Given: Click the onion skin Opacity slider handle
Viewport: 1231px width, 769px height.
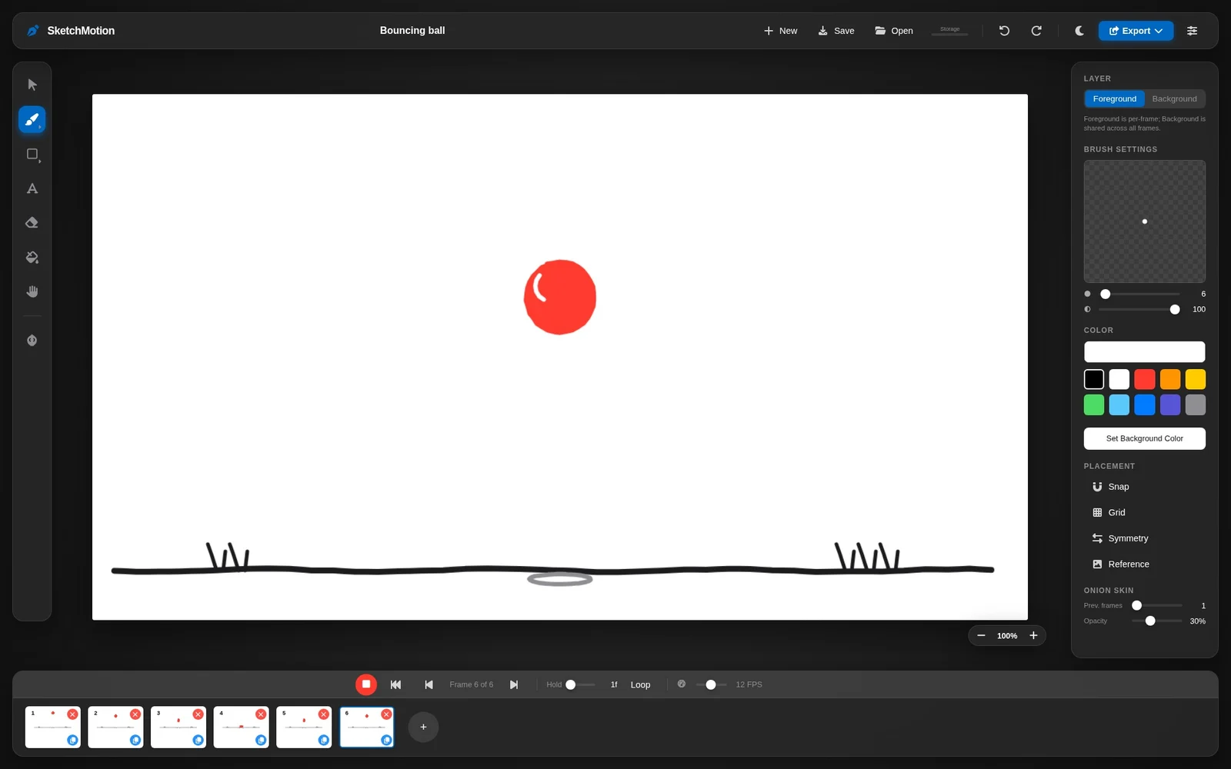Looking at the screenshot, I should pos(1150,621).
